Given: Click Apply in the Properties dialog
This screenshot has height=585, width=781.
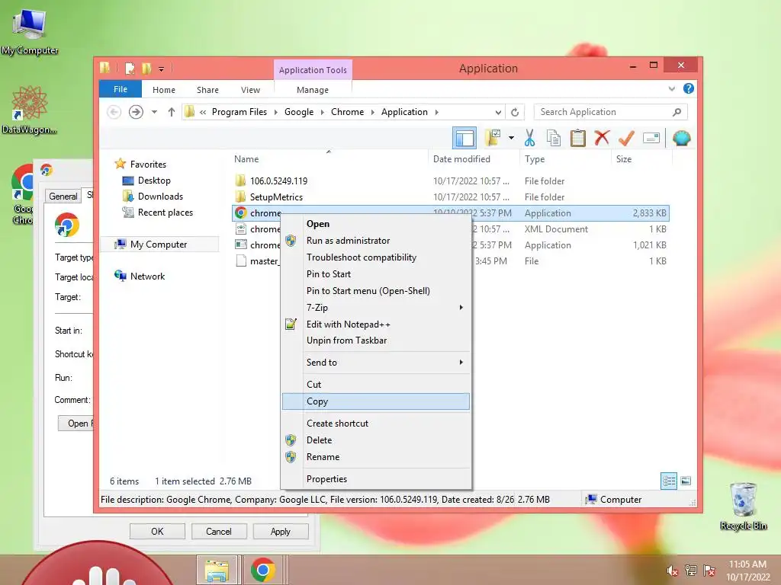Looking at the screenshot, I should tap(281, 531).
